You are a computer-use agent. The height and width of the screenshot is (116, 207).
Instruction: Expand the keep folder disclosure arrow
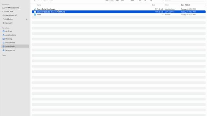coord(33,15)
